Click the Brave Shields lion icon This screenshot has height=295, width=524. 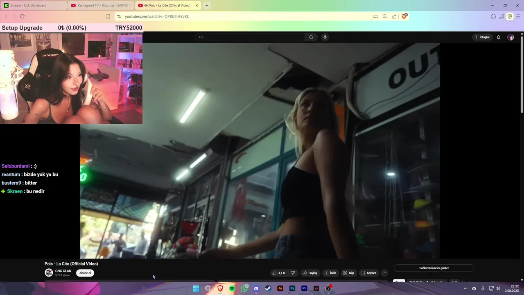tap(404, 16)
